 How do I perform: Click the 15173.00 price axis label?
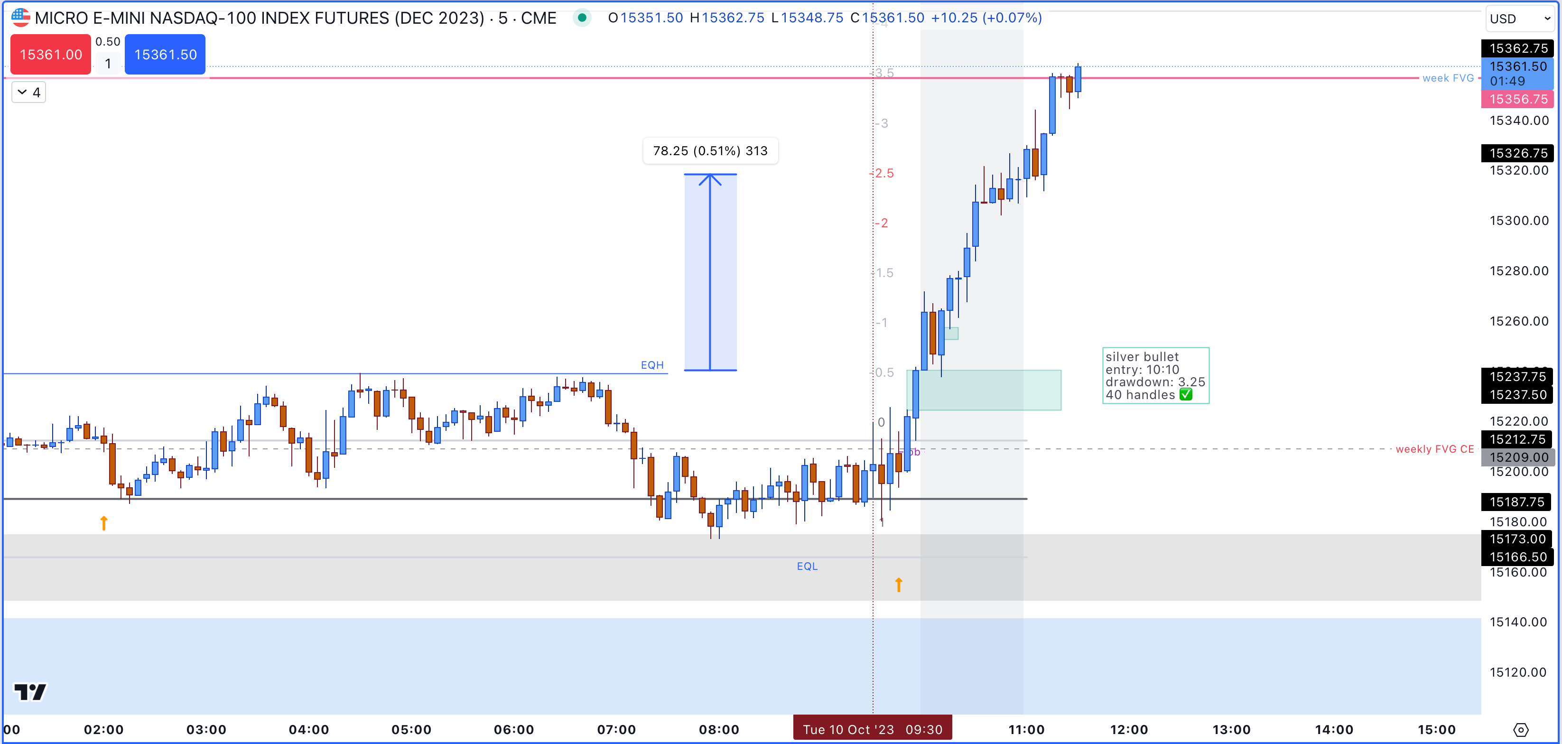pyautogui.click(x=1518, y=539)
